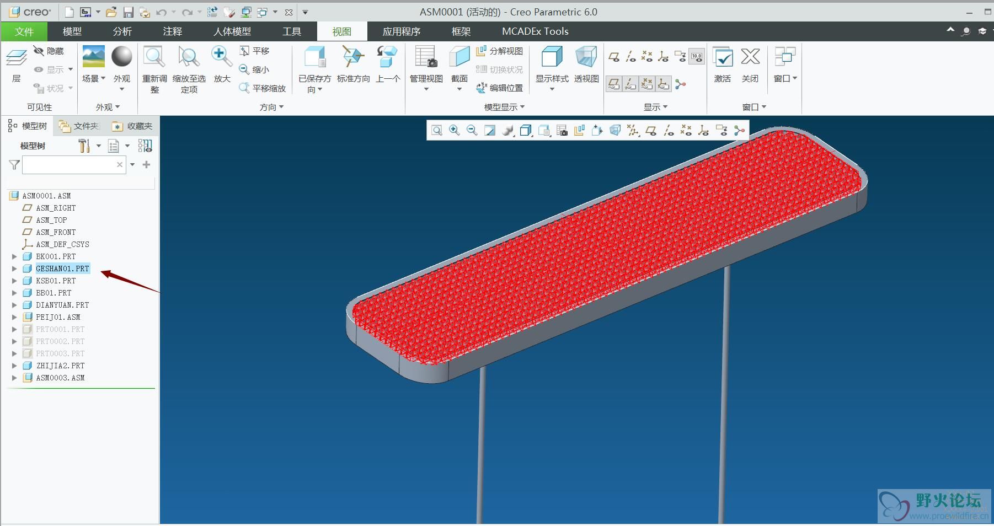The height and width of the screenshot is (526, 994).
Task: Click Zoom In icon on in-graphics toolbar
Action: click(x=454, y=130)
